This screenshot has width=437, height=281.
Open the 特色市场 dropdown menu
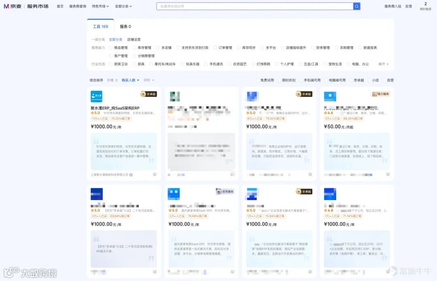(x=100, y=6)
